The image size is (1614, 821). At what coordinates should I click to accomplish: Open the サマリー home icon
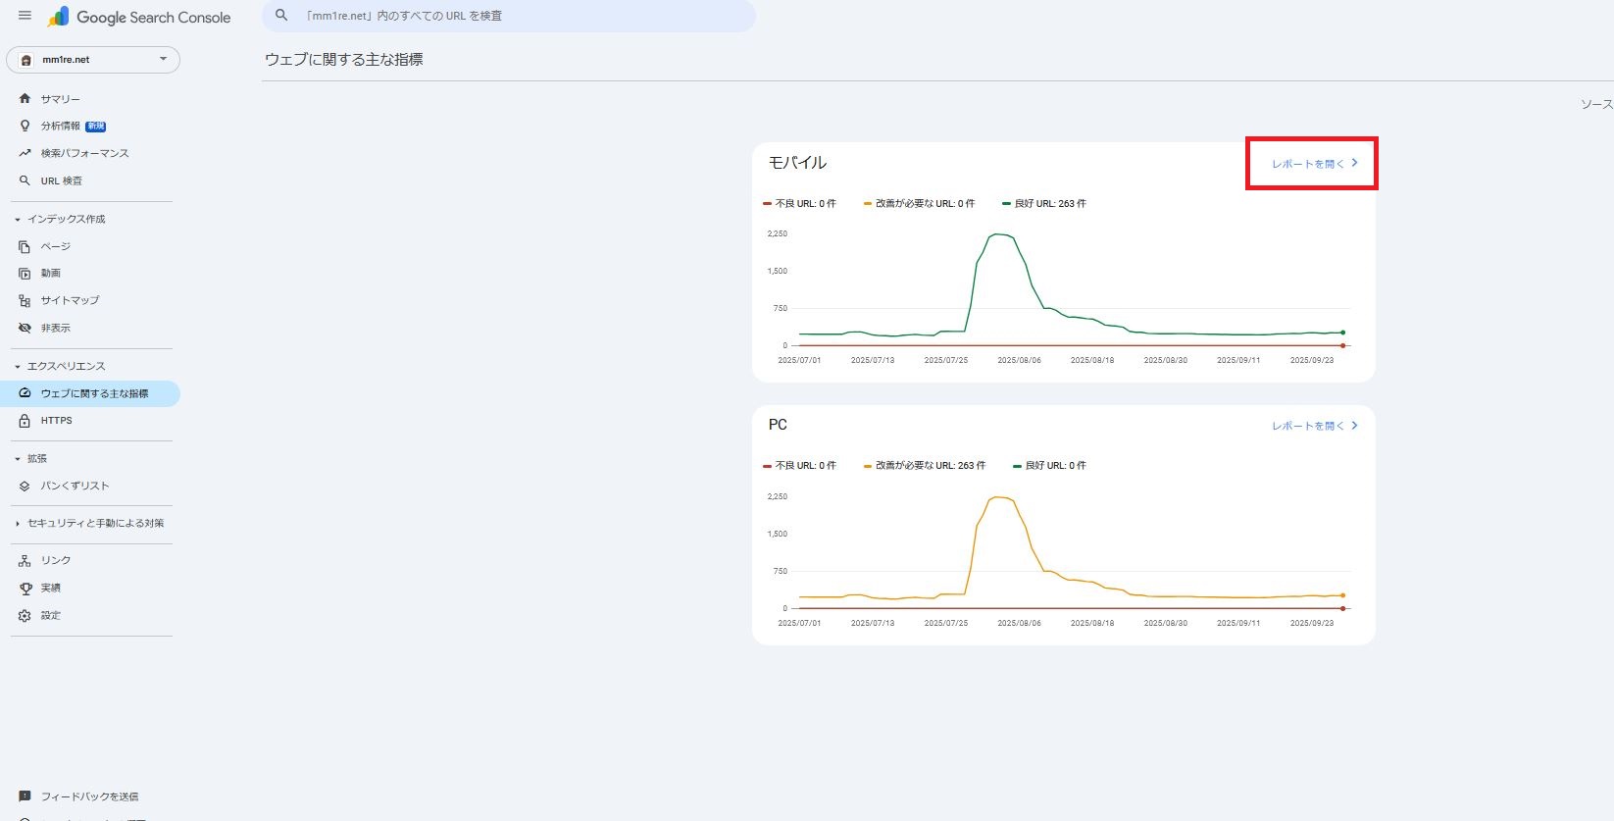(25, 99)
